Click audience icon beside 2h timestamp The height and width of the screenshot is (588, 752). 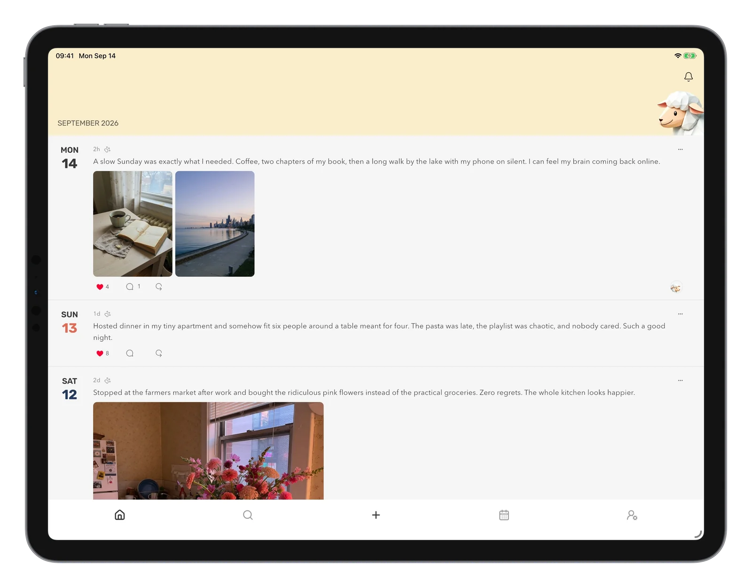pyautogui.click(x=107, y=149)
